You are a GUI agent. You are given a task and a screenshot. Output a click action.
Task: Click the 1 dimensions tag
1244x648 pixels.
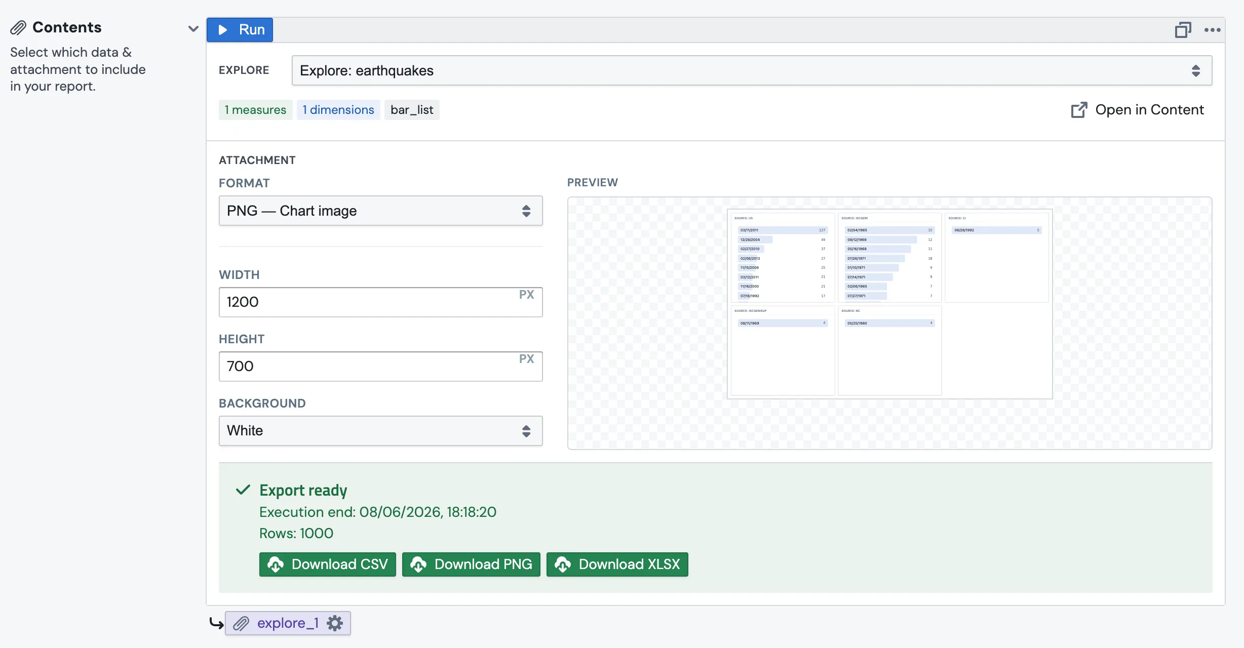click(x=338, y=110)
